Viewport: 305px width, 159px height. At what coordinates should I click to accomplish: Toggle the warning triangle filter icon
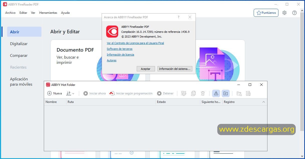[x=216, y=93]
